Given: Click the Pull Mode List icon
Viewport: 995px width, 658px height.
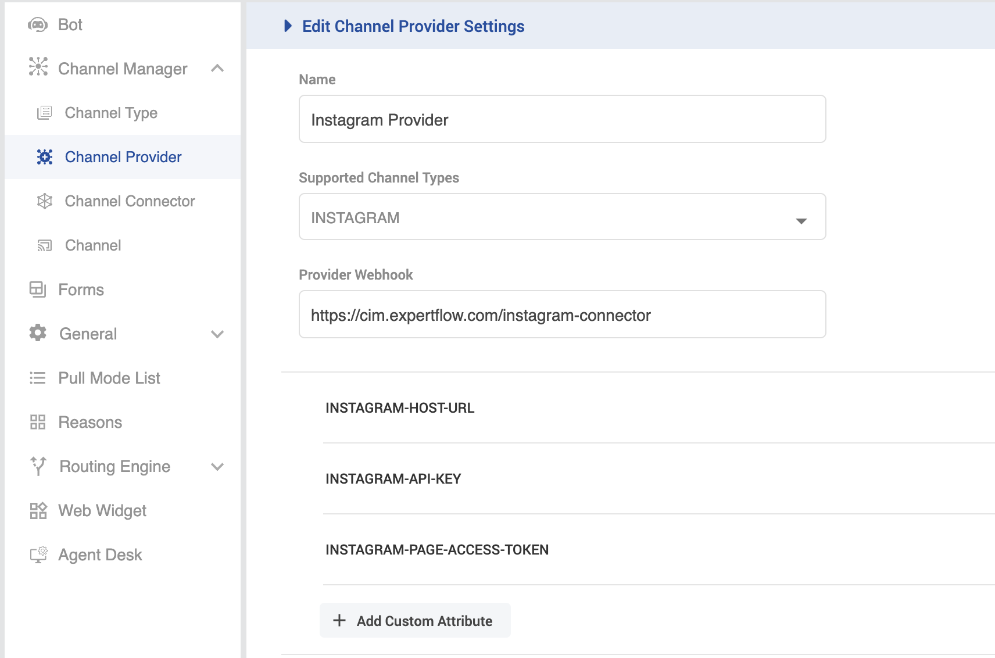Looking at the screenshot, I should pos(38,378).
